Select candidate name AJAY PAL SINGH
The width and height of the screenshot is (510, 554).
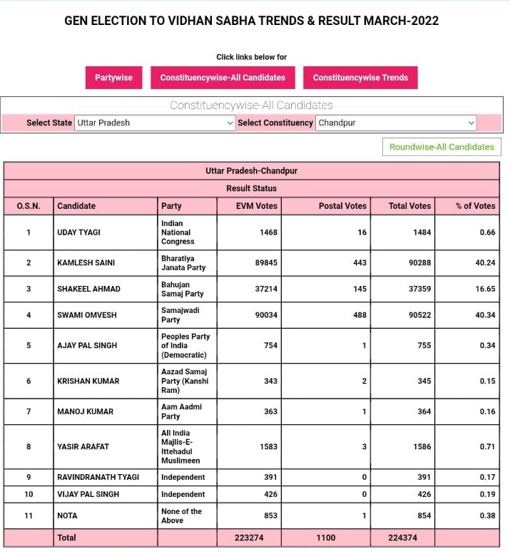pos(87,346)
